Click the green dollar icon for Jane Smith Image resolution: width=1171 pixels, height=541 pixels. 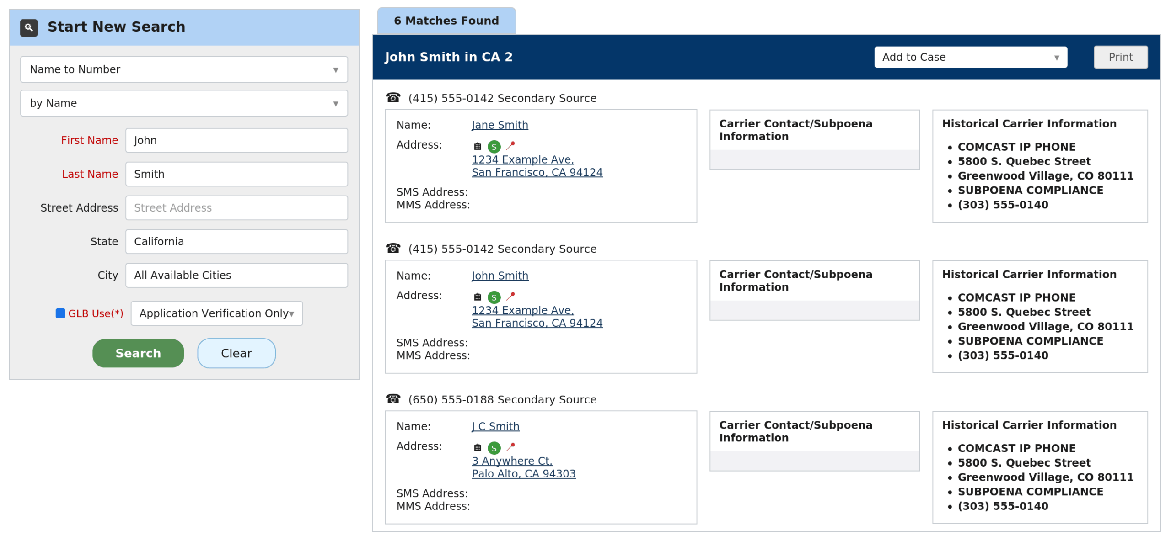(494, 146)
